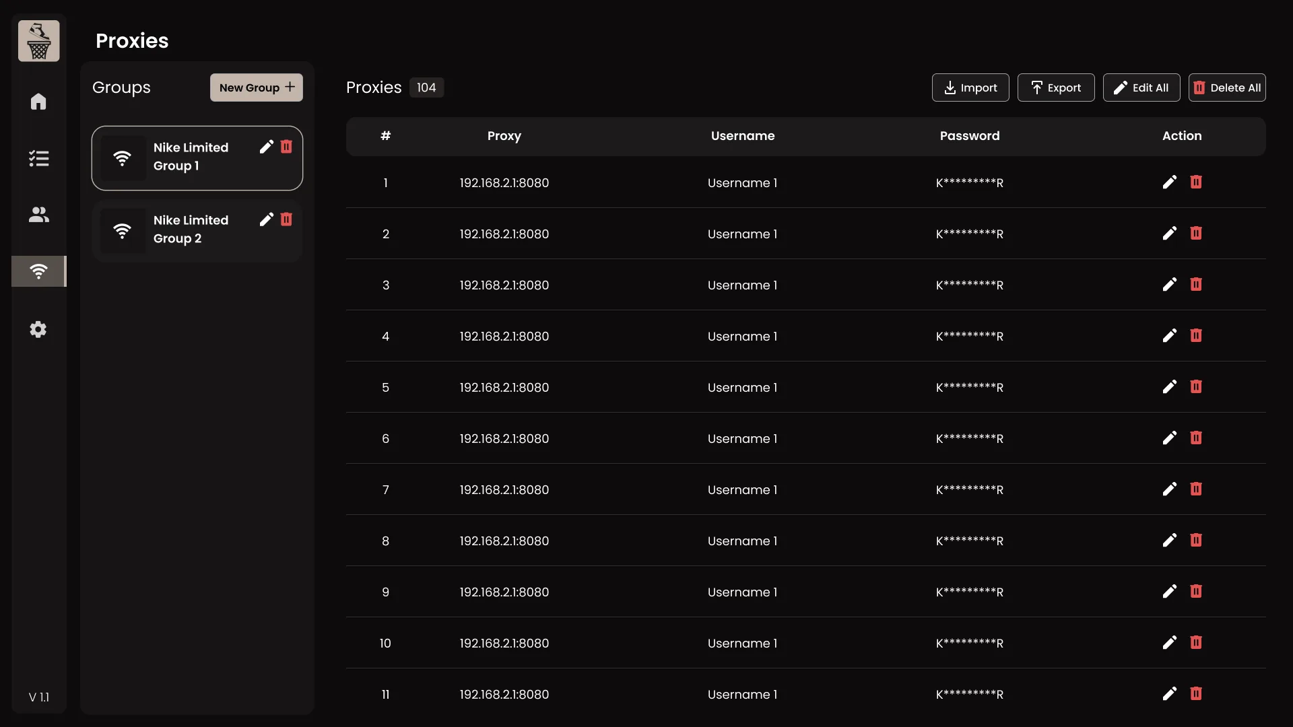This screenshot has height=727, width=1293.
Task: Delete proxy row 11
Action: coord(1196,694)
